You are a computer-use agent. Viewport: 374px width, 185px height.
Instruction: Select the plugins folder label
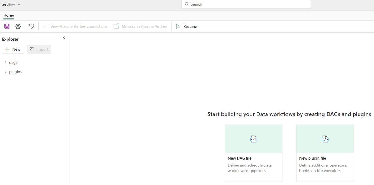click(15, 72)
